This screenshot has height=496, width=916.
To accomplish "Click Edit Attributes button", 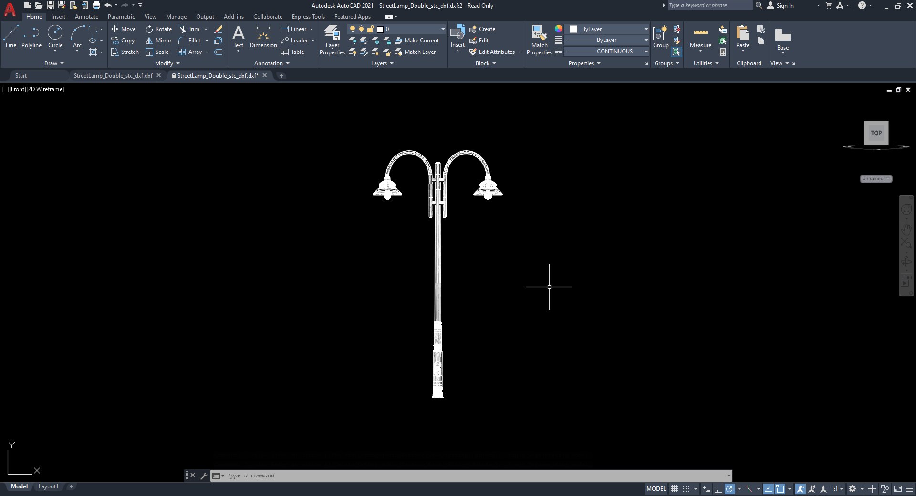I will coord(492,52).
